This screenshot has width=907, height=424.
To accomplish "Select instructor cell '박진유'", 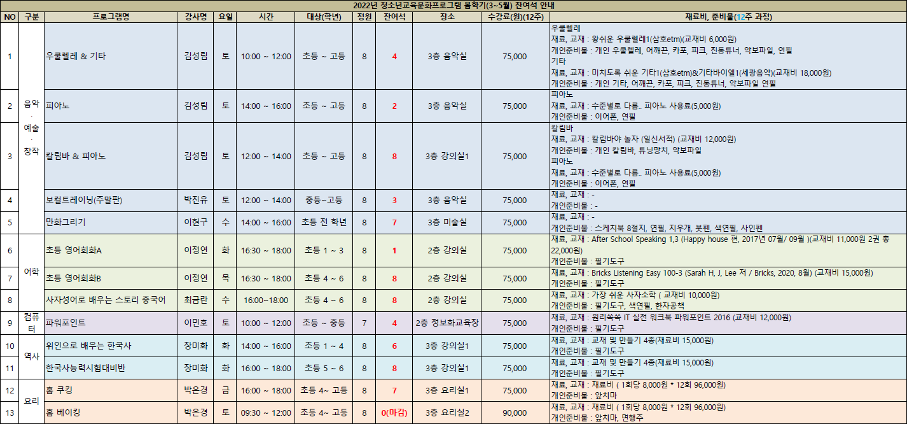I will [x=195, y=201].
